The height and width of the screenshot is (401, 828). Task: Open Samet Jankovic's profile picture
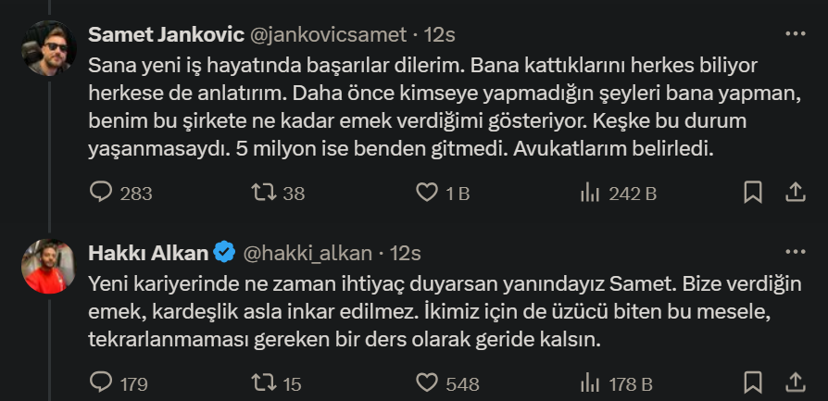click(47, 47)
